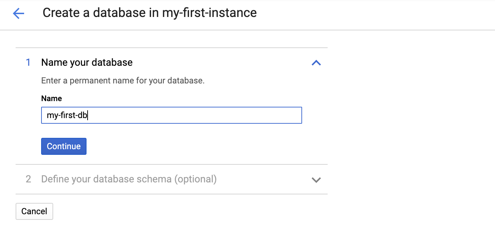Click the Name label above the field
495x234 pixels.
[x=51, y=99]
